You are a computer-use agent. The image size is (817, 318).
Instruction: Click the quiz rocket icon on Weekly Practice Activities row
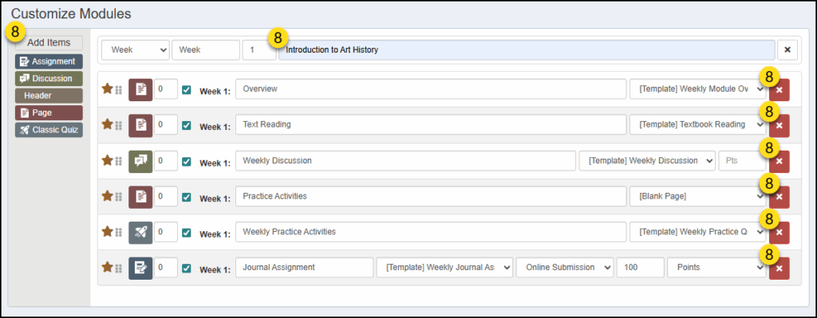(140, 233)
